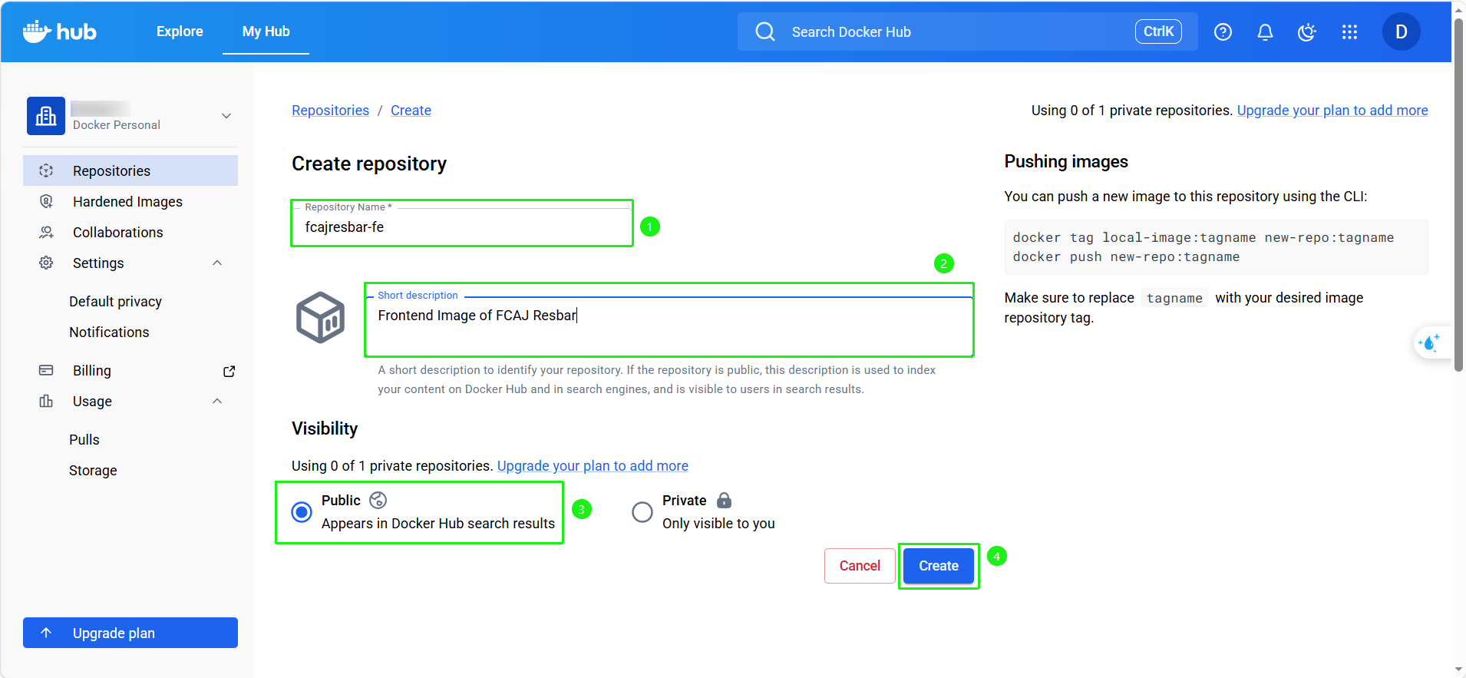This screenshot has width=1466, height=678.
Task: Collapse the Usage section chevron
Action: (217, 401)
